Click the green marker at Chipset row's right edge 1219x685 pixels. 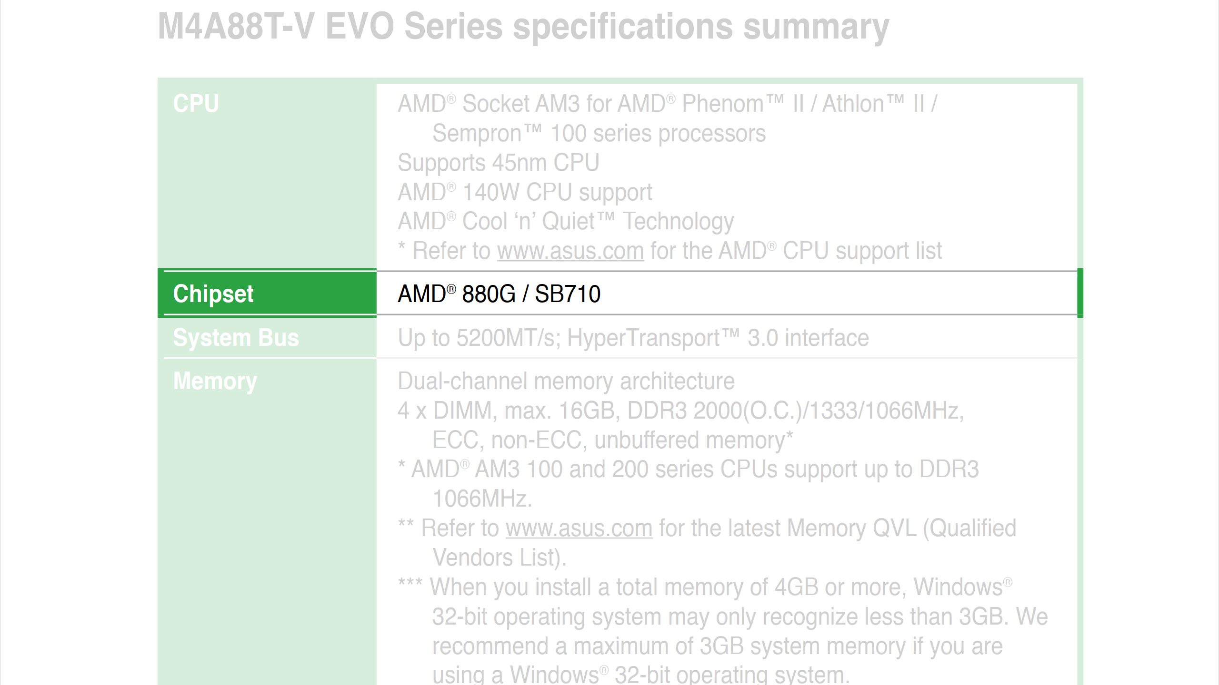point(1080,293)
